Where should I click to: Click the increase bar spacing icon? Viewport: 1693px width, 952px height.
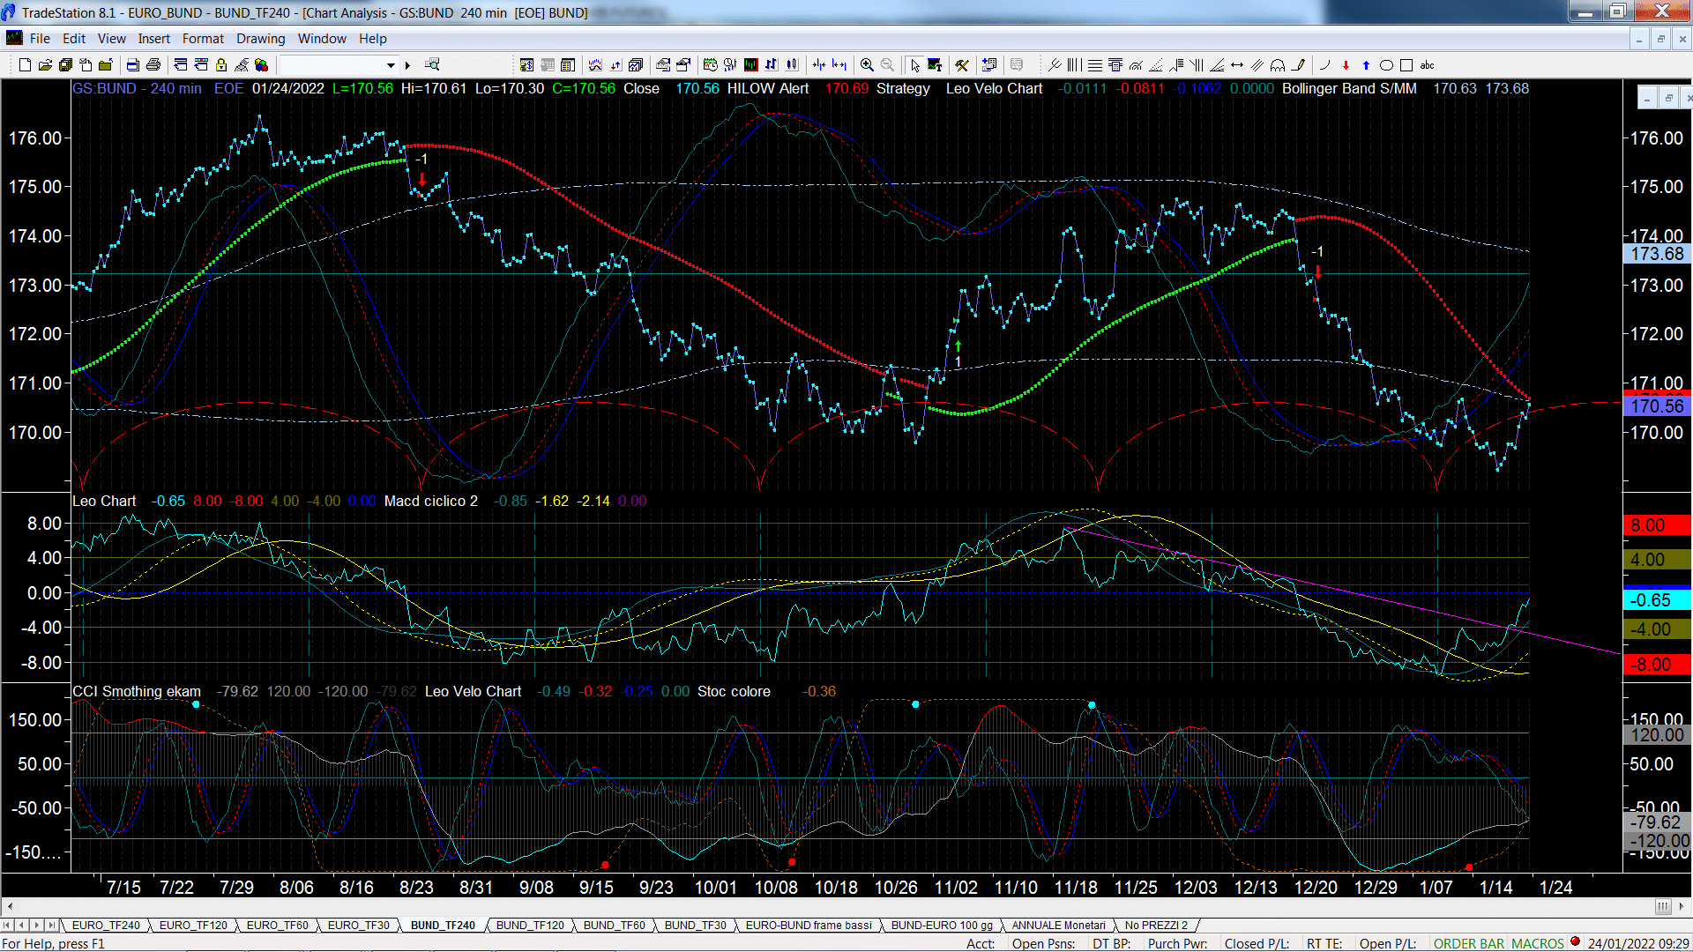[839, 65]
